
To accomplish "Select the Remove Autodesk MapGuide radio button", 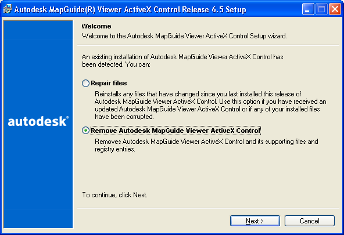I will coord(85,131).
